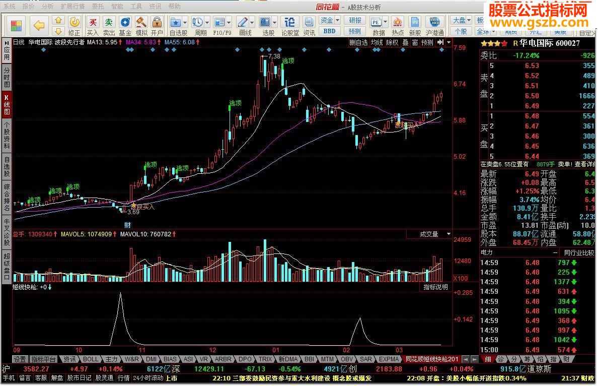Switch to the EXPMA indicator tab
Viewport: 598px width, 386px height.
pyautogui.click(x=389, y=359)
